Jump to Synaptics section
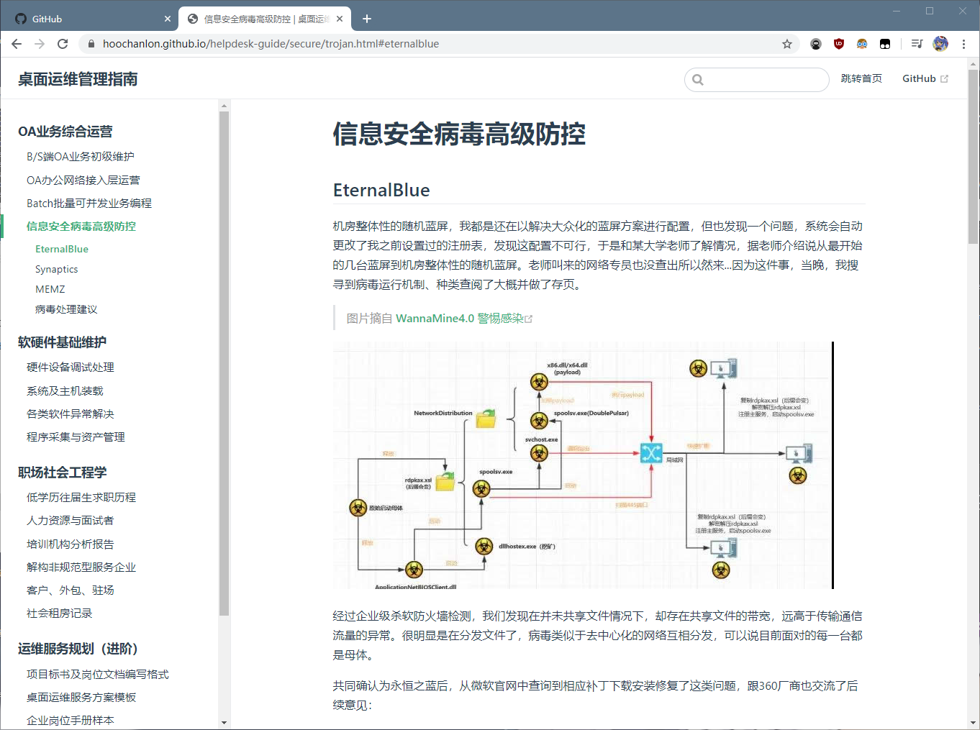Image resolution: width=980 pixels, height=730 pixels. tap(57, 269)
